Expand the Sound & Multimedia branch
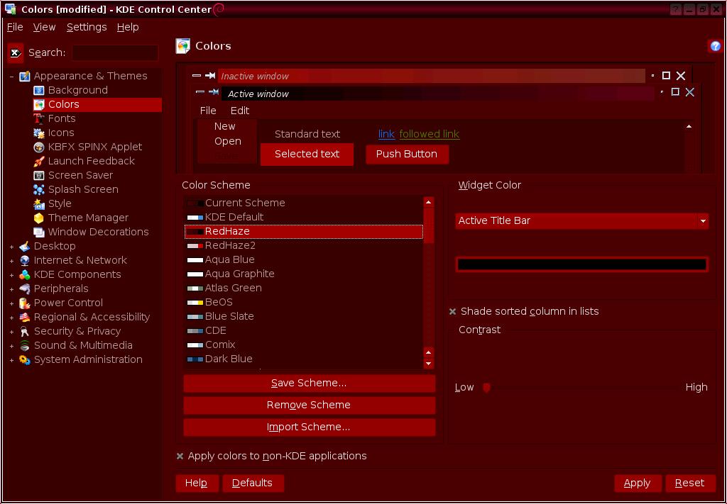This screenshot has width=727, height=504. (11, 346)
